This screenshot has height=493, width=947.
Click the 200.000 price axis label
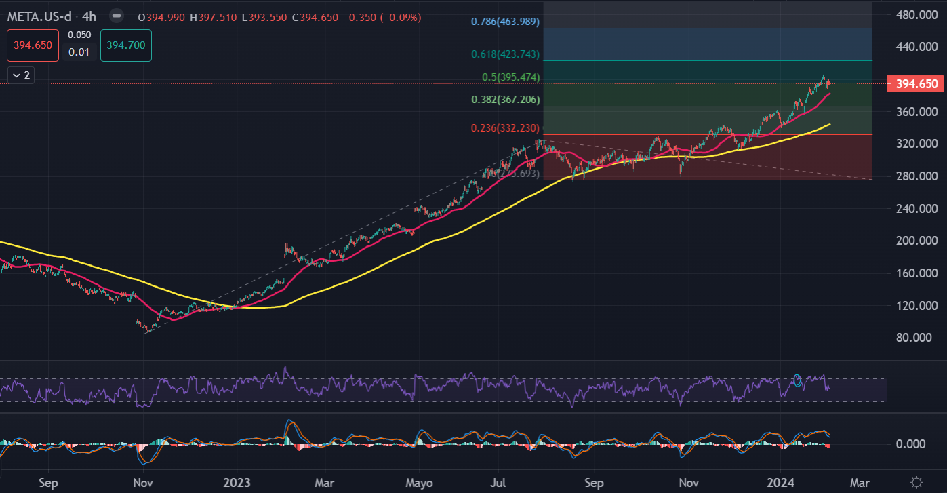pyautogui.click(x=916, y=241)
